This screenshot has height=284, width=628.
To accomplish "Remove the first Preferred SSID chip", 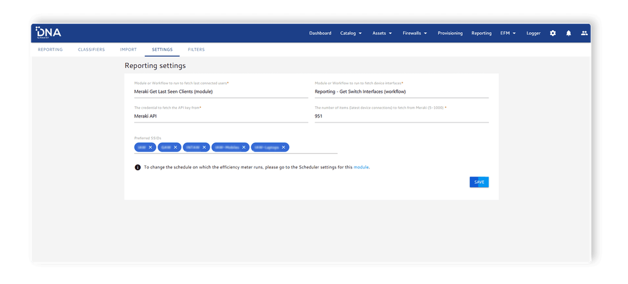I will (151, 147).
